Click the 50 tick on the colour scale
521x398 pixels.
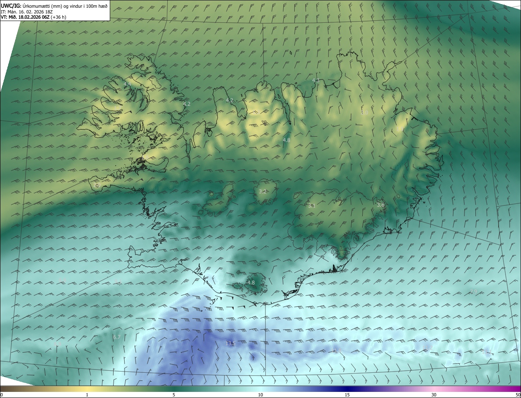point(518,395)
